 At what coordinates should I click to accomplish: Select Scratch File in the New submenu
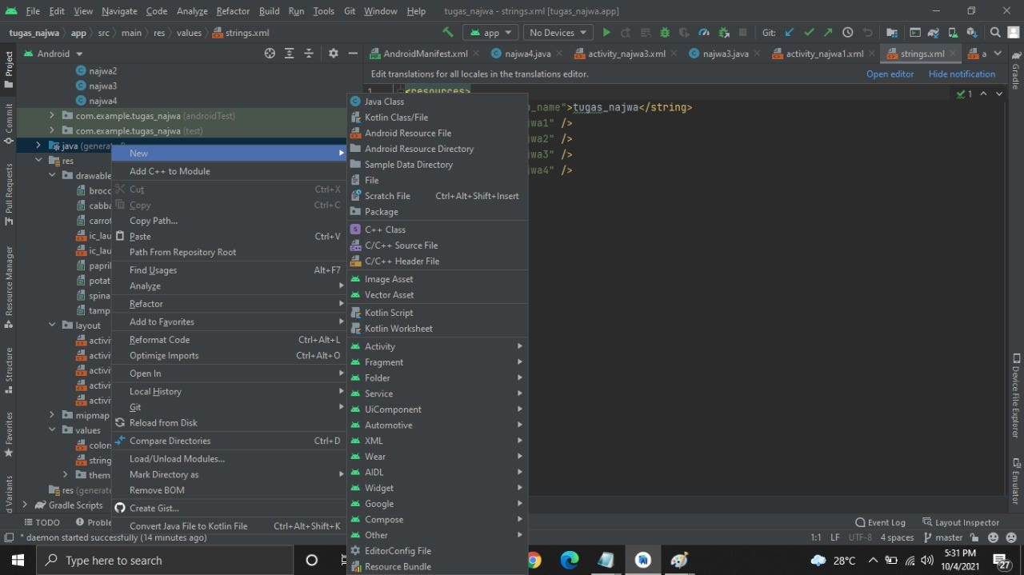coord(386,195)
